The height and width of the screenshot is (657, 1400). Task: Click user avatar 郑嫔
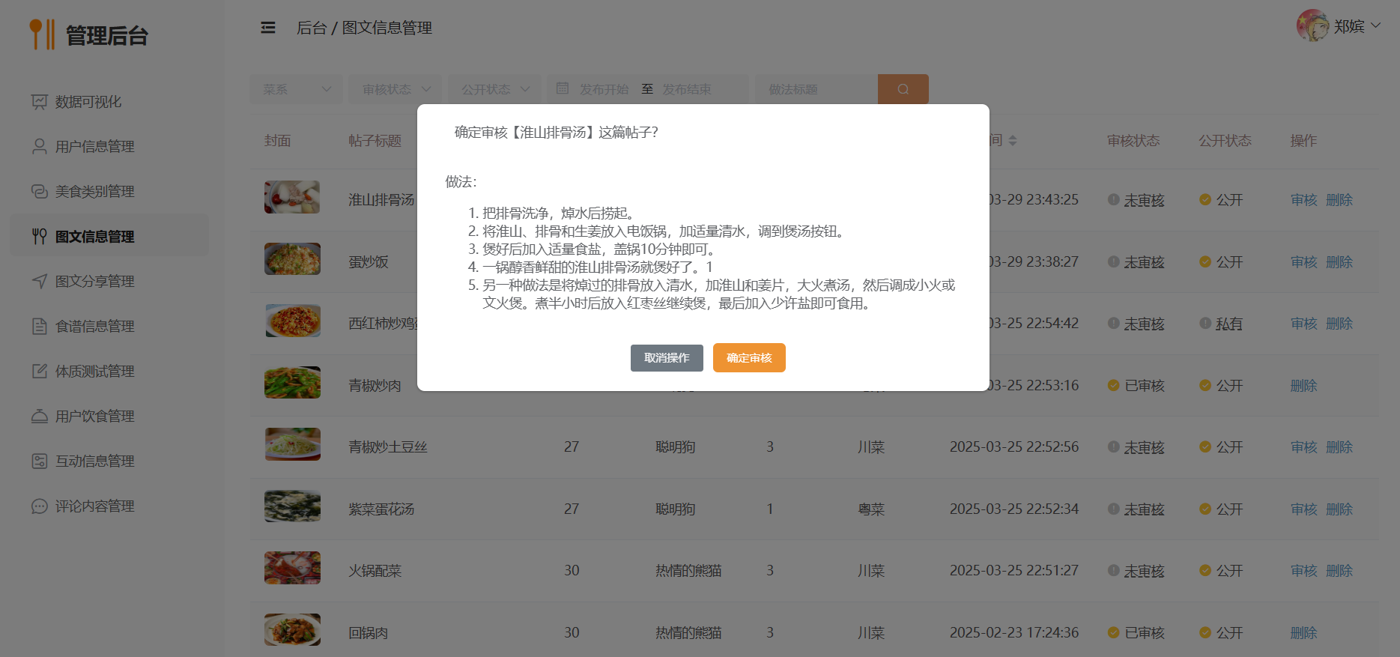(x=1312, y=26)
